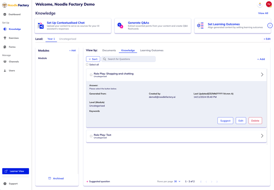Click the Set Up Contextualised Chat icon
Screen dimensions: 274x190
point(41,26)
